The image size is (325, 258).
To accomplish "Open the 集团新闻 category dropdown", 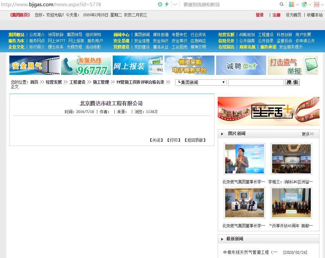I will click(200, 82).
